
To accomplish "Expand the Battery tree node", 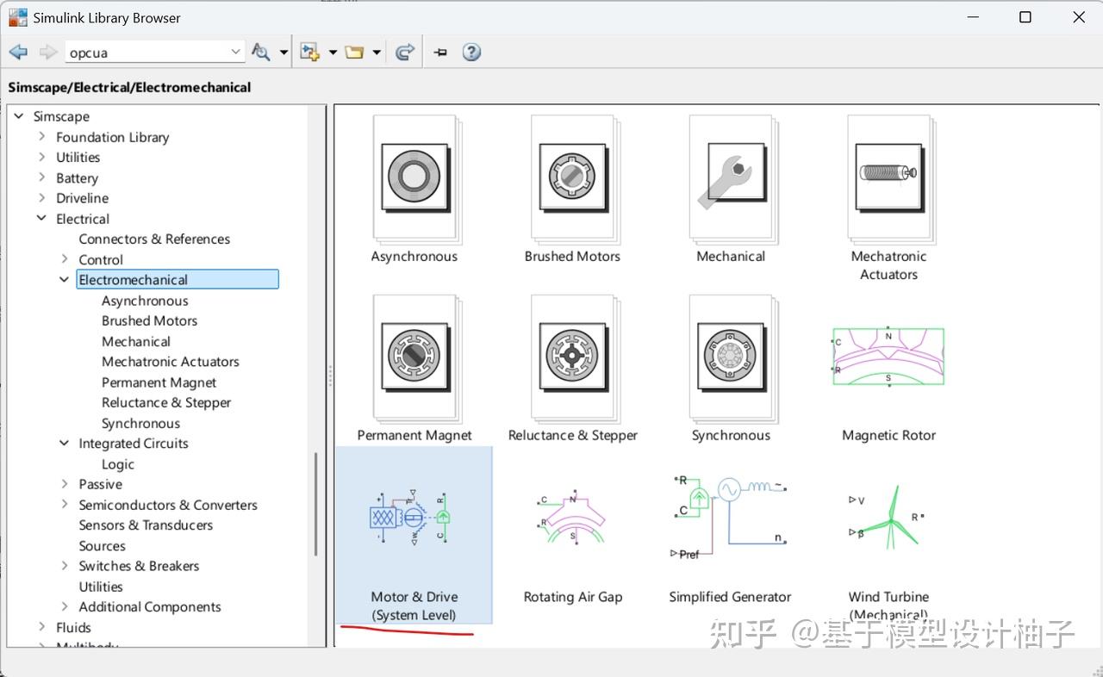I will tap(41, 177).
